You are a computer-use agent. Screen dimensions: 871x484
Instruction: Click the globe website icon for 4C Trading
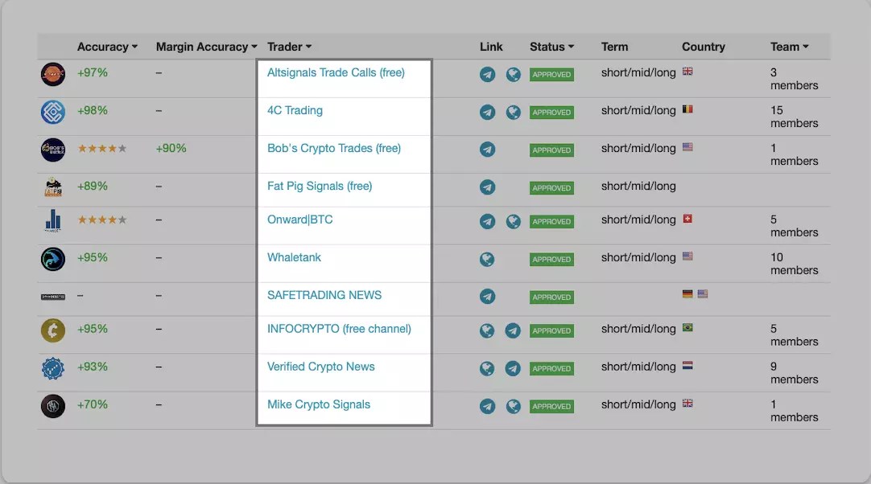click(513, 112)
